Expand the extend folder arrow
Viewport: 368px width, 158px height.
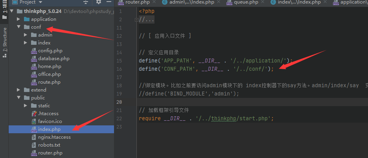pyautogui.click(x=18, y=90)
